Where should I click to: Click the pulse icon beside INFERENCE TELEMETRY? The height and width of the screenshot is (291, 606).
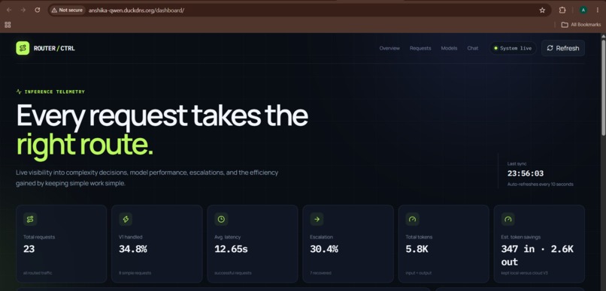pos(19,91)
